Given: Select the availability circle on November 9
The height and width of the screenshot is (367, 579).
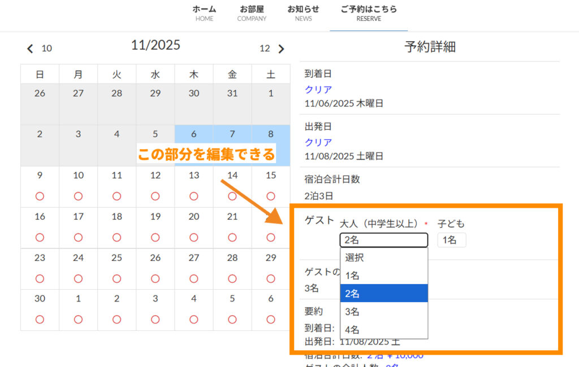Looking at the screenshot, I should click(40, 196).
